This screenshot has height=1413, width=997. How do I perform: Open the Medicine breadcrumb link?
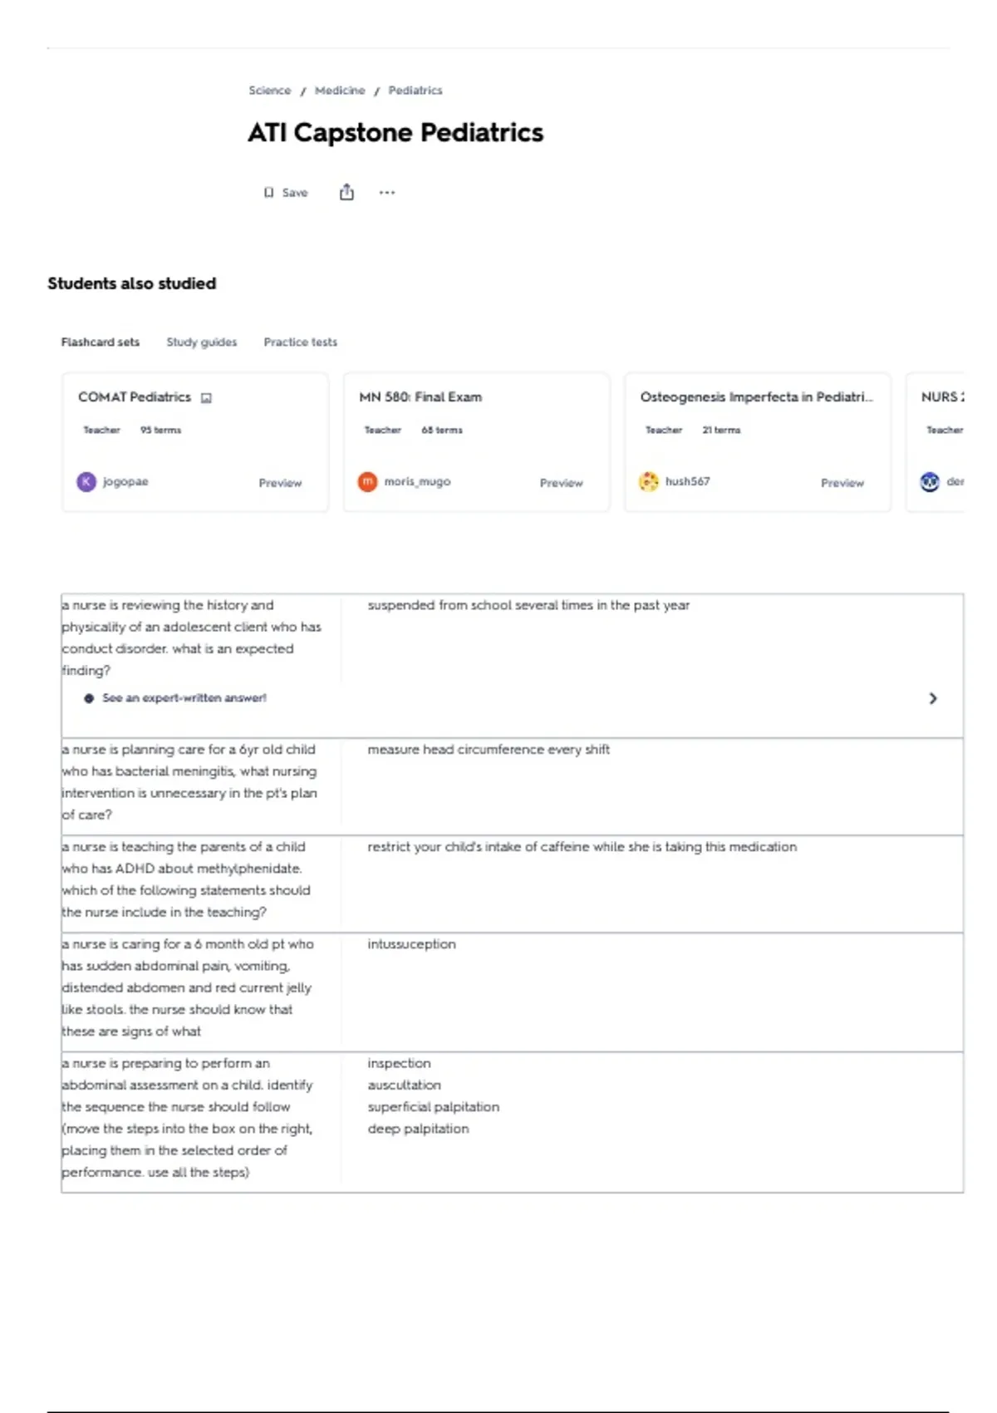pyautogui.click(x=340, y=91)
